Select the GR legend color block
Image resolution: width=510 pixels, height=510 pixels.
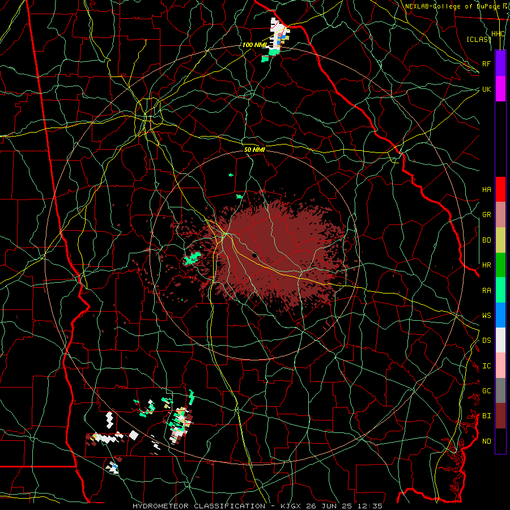tap(500, 215)
